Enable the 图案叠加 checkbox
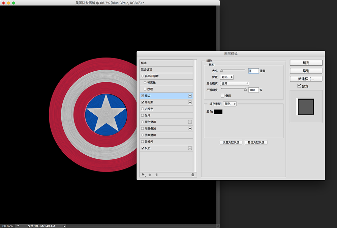The width and height of the screenshot is (337, 228). click(x=143, y=135)
